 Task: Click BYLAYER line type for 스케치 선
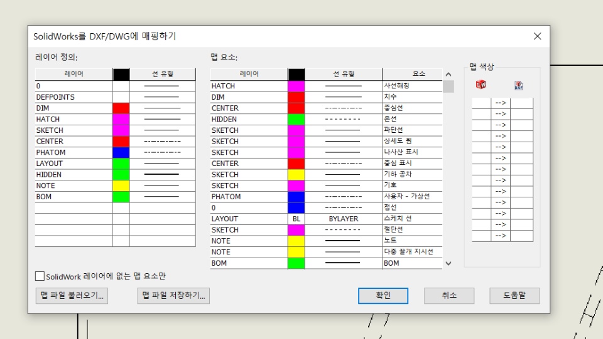[344, 219]
